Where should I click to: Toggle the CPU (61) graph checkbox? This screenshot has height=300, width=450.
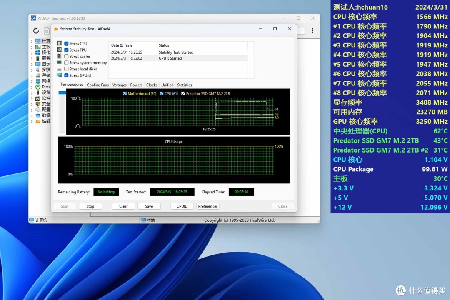pos(162,94)
